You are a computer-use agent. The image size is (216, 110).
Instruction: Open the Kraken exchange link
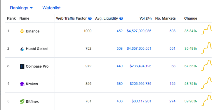coord(32,84)
